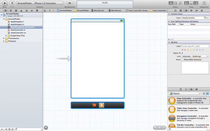This screenshot has height=131, width=210.
Task: Pick the blue label color swatch
Action: coord(197,50)
